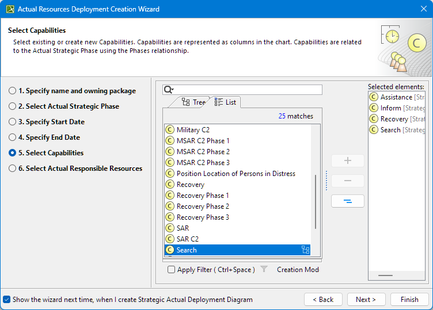Click tree-structure icon on Search row

pos(305,250)
